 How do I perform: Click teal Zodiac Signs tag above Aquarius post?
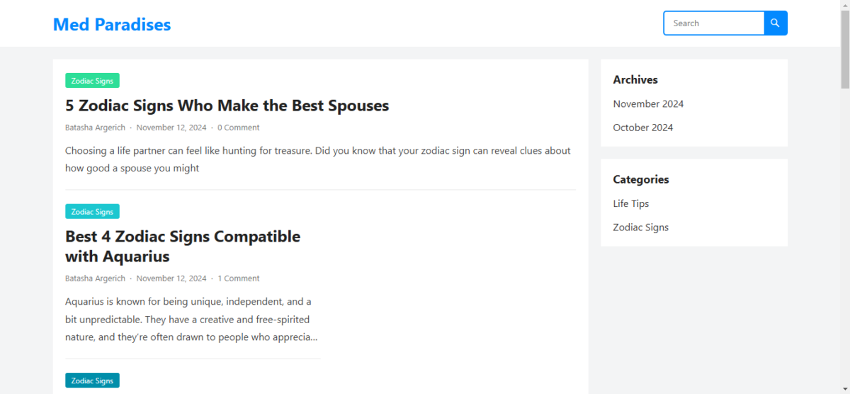pyautogui.click(x=92, y=211)
